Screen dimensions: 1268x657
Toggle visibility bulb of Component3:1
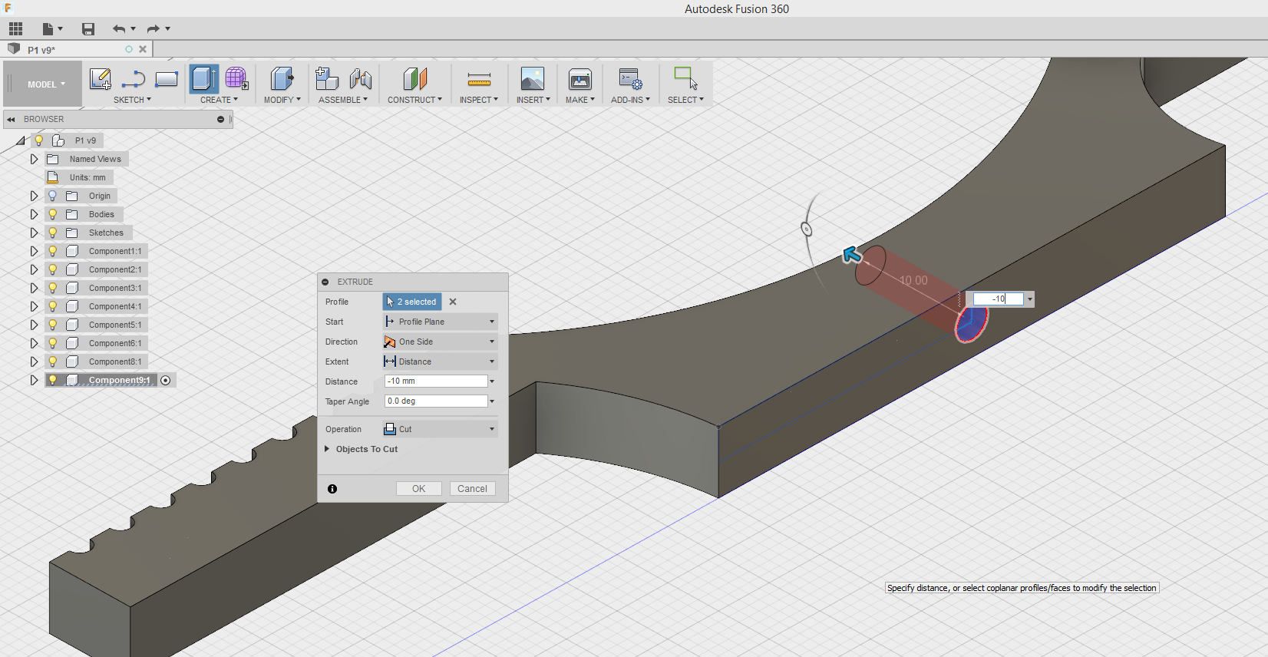pos(53,288)
